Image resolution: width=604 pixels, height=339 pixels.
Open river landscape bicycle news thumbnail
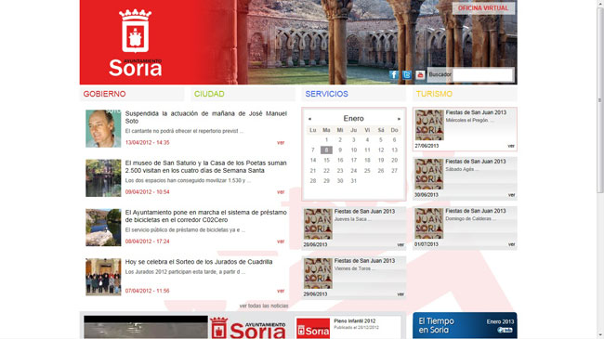point(103,228)
